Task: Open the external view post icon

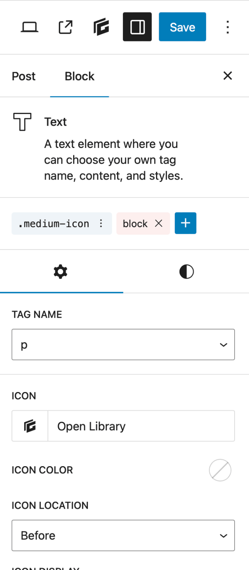Action: coord(65,27)
